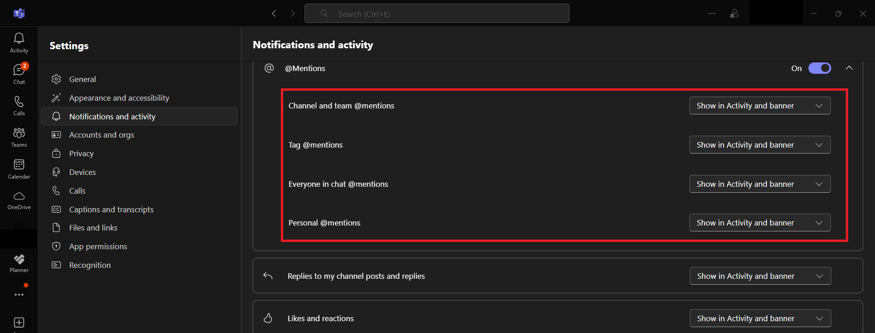Click the reply arrow icon beside Replies row
The width and height of the screenshot is (875, 333).
click(268, 276)
